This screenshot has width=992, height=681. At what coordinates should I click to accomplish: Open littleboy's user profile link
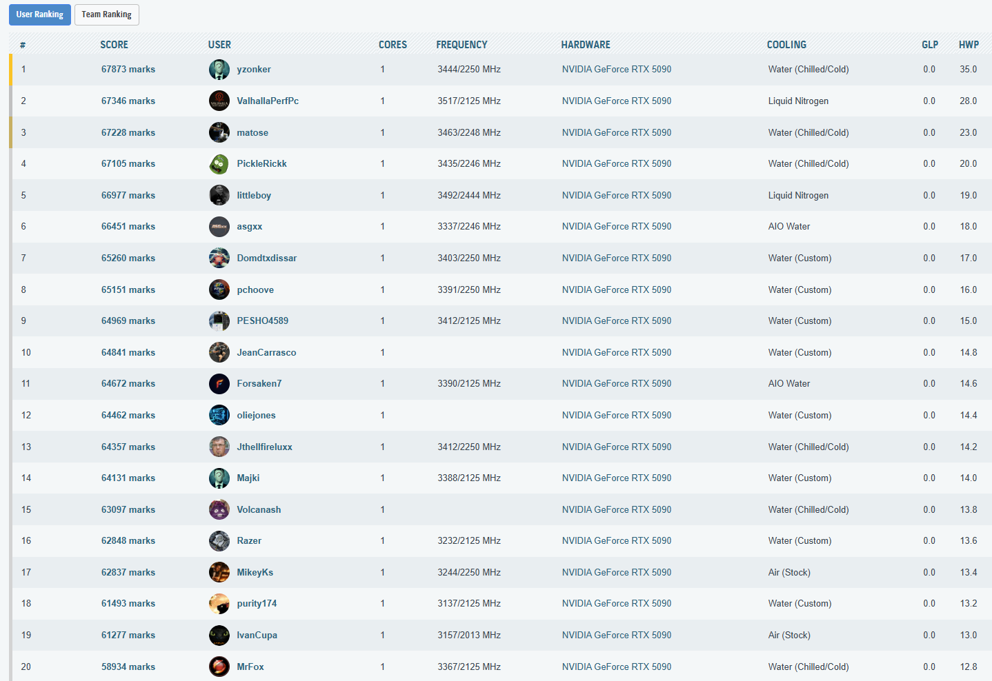tap(253, 196)
